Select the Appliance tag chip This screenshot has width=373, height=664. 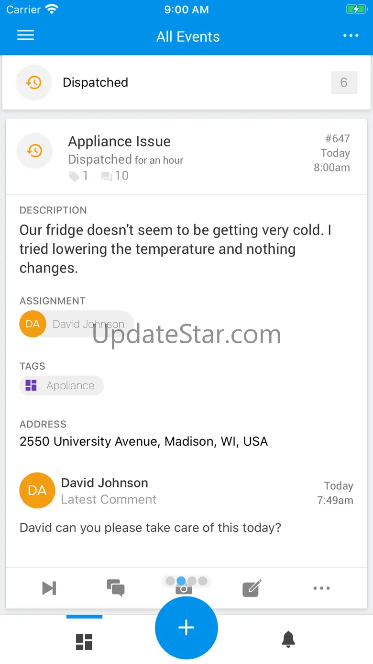pyautogui.click(x=62, y=385)
